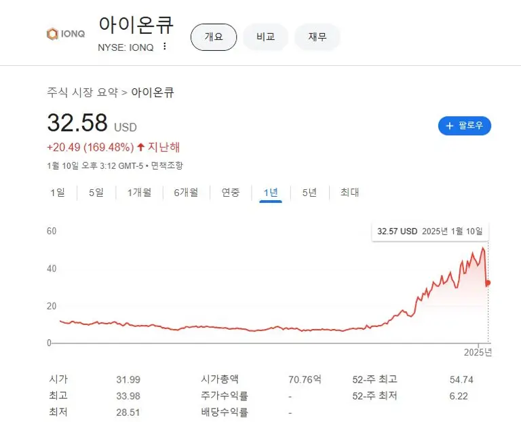
Task: Select the 6개월 chart range
Action: [x=186, y=193]
